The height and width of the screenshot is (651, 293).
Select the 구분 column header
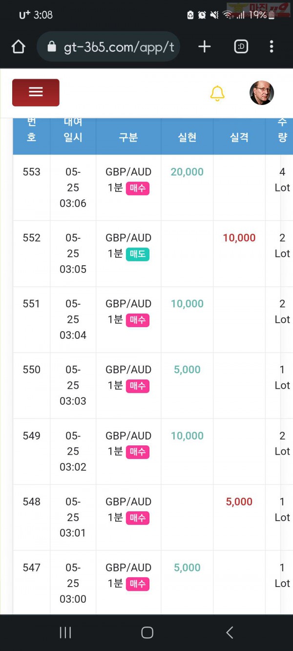click(x=128, y=137)
